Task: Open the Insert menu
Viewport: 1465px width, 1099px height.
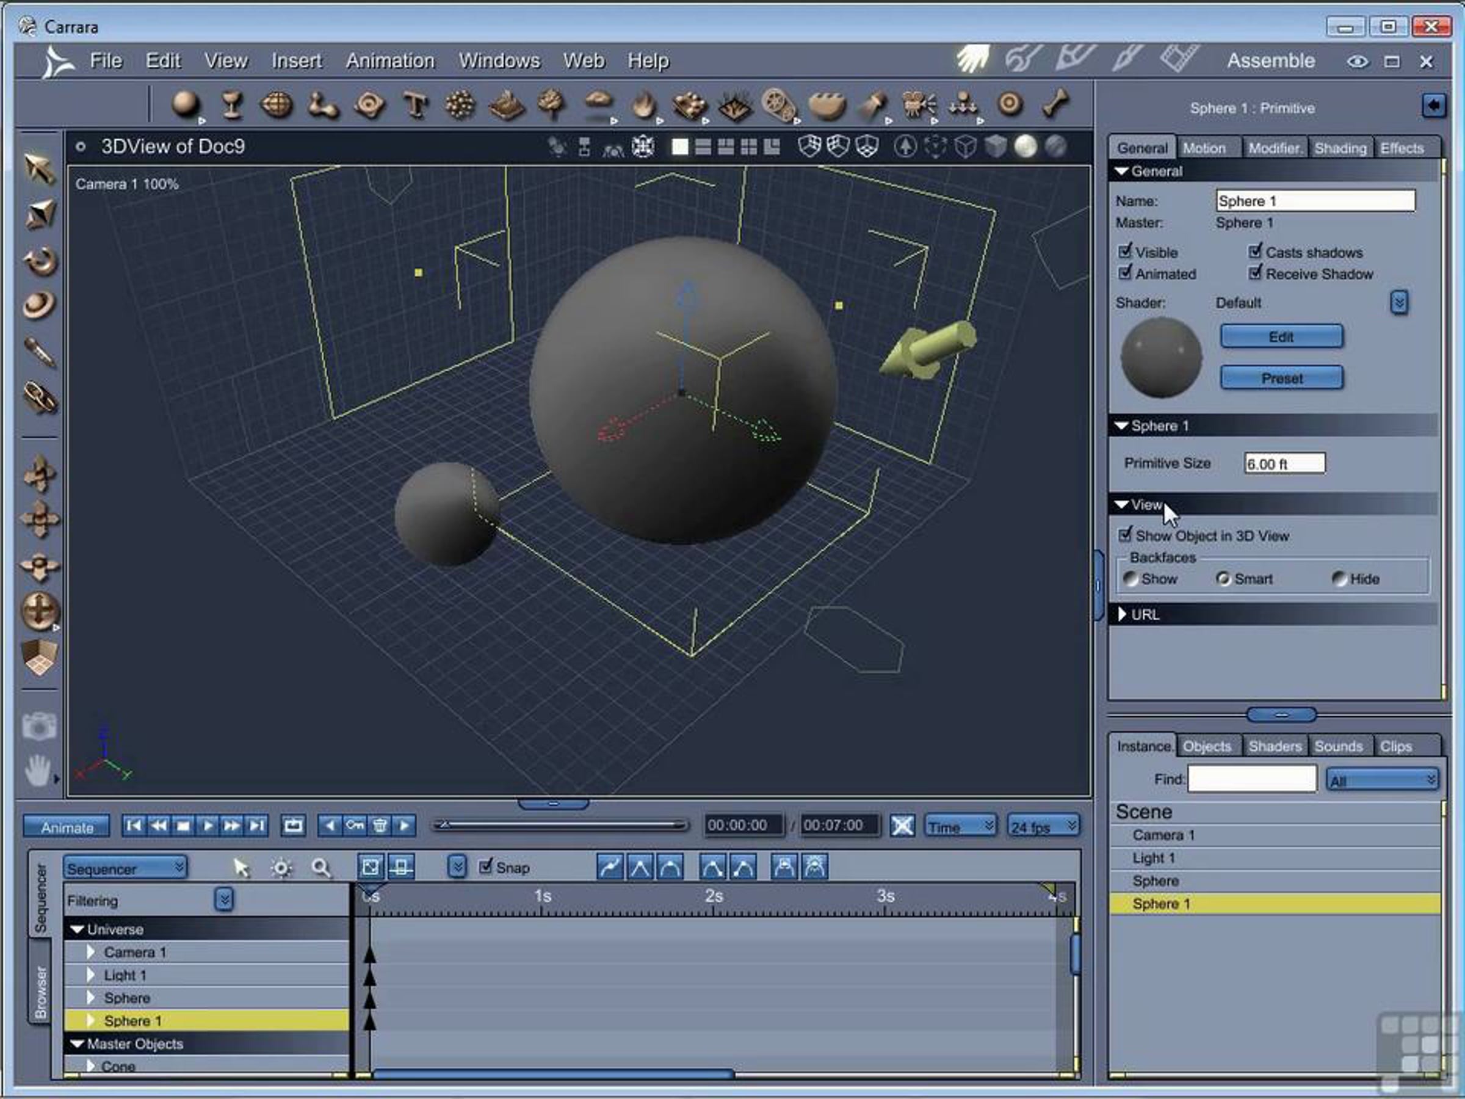Action: coord(296,61)
